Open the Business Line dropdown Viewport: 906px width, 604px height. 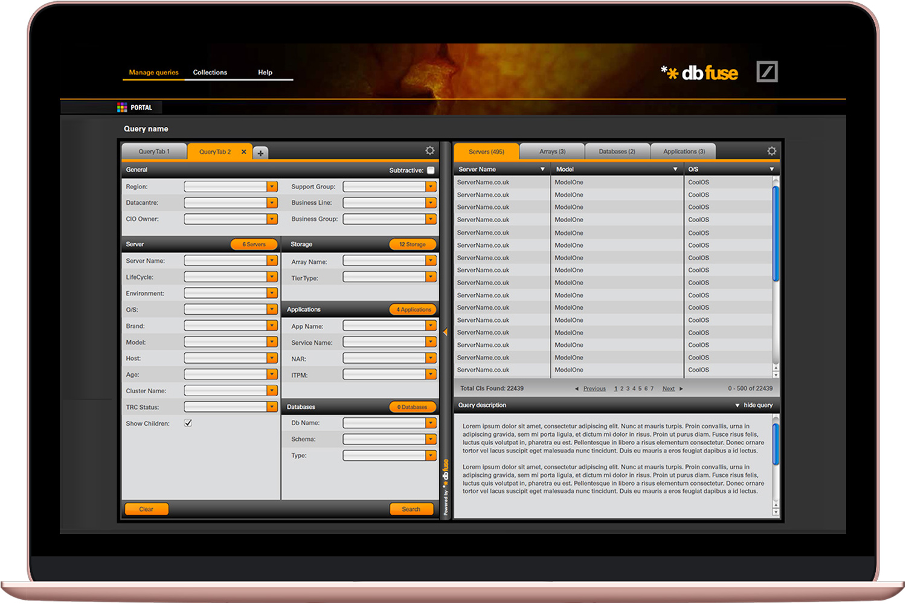tap(431, 203)
